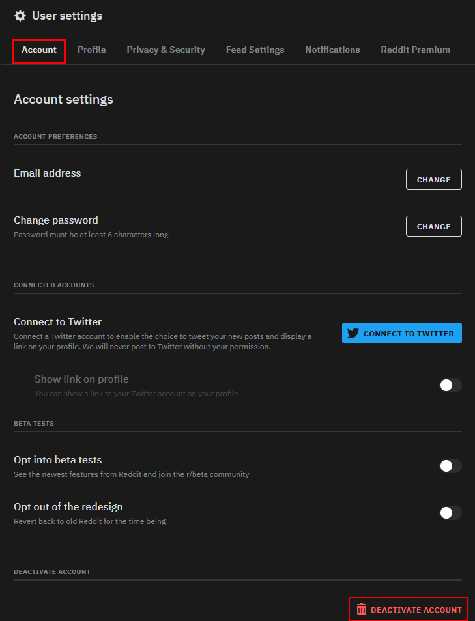Toggle Opt out of the redesign
This screenshot has width=475, height=621.
[x=450, y=512]
